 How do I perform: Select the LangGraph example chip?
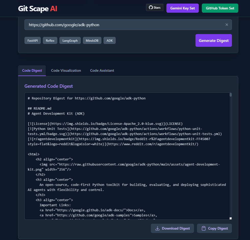[70, 40]
